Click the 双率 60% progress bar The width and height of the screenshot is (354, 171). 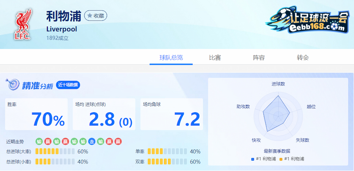[167, 162]
